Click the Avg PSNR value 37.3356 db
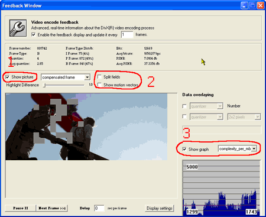266x217 pixels. pyautogui.click(x=152, y=64)
